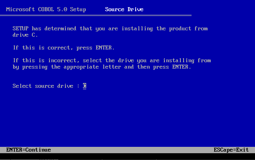Click the line 'If this is correct, press ENTER.'
The image size is (255, 160).
[x=64, y=48]
